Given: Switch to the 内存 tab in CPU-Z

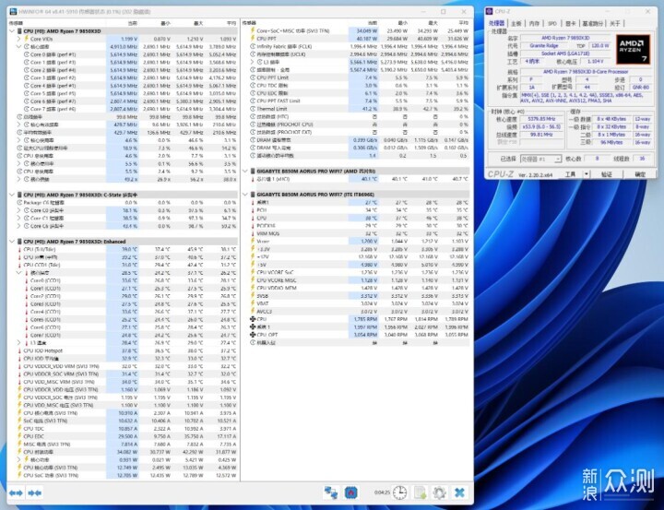Looking at the screenshot, I should click(534, 23).
